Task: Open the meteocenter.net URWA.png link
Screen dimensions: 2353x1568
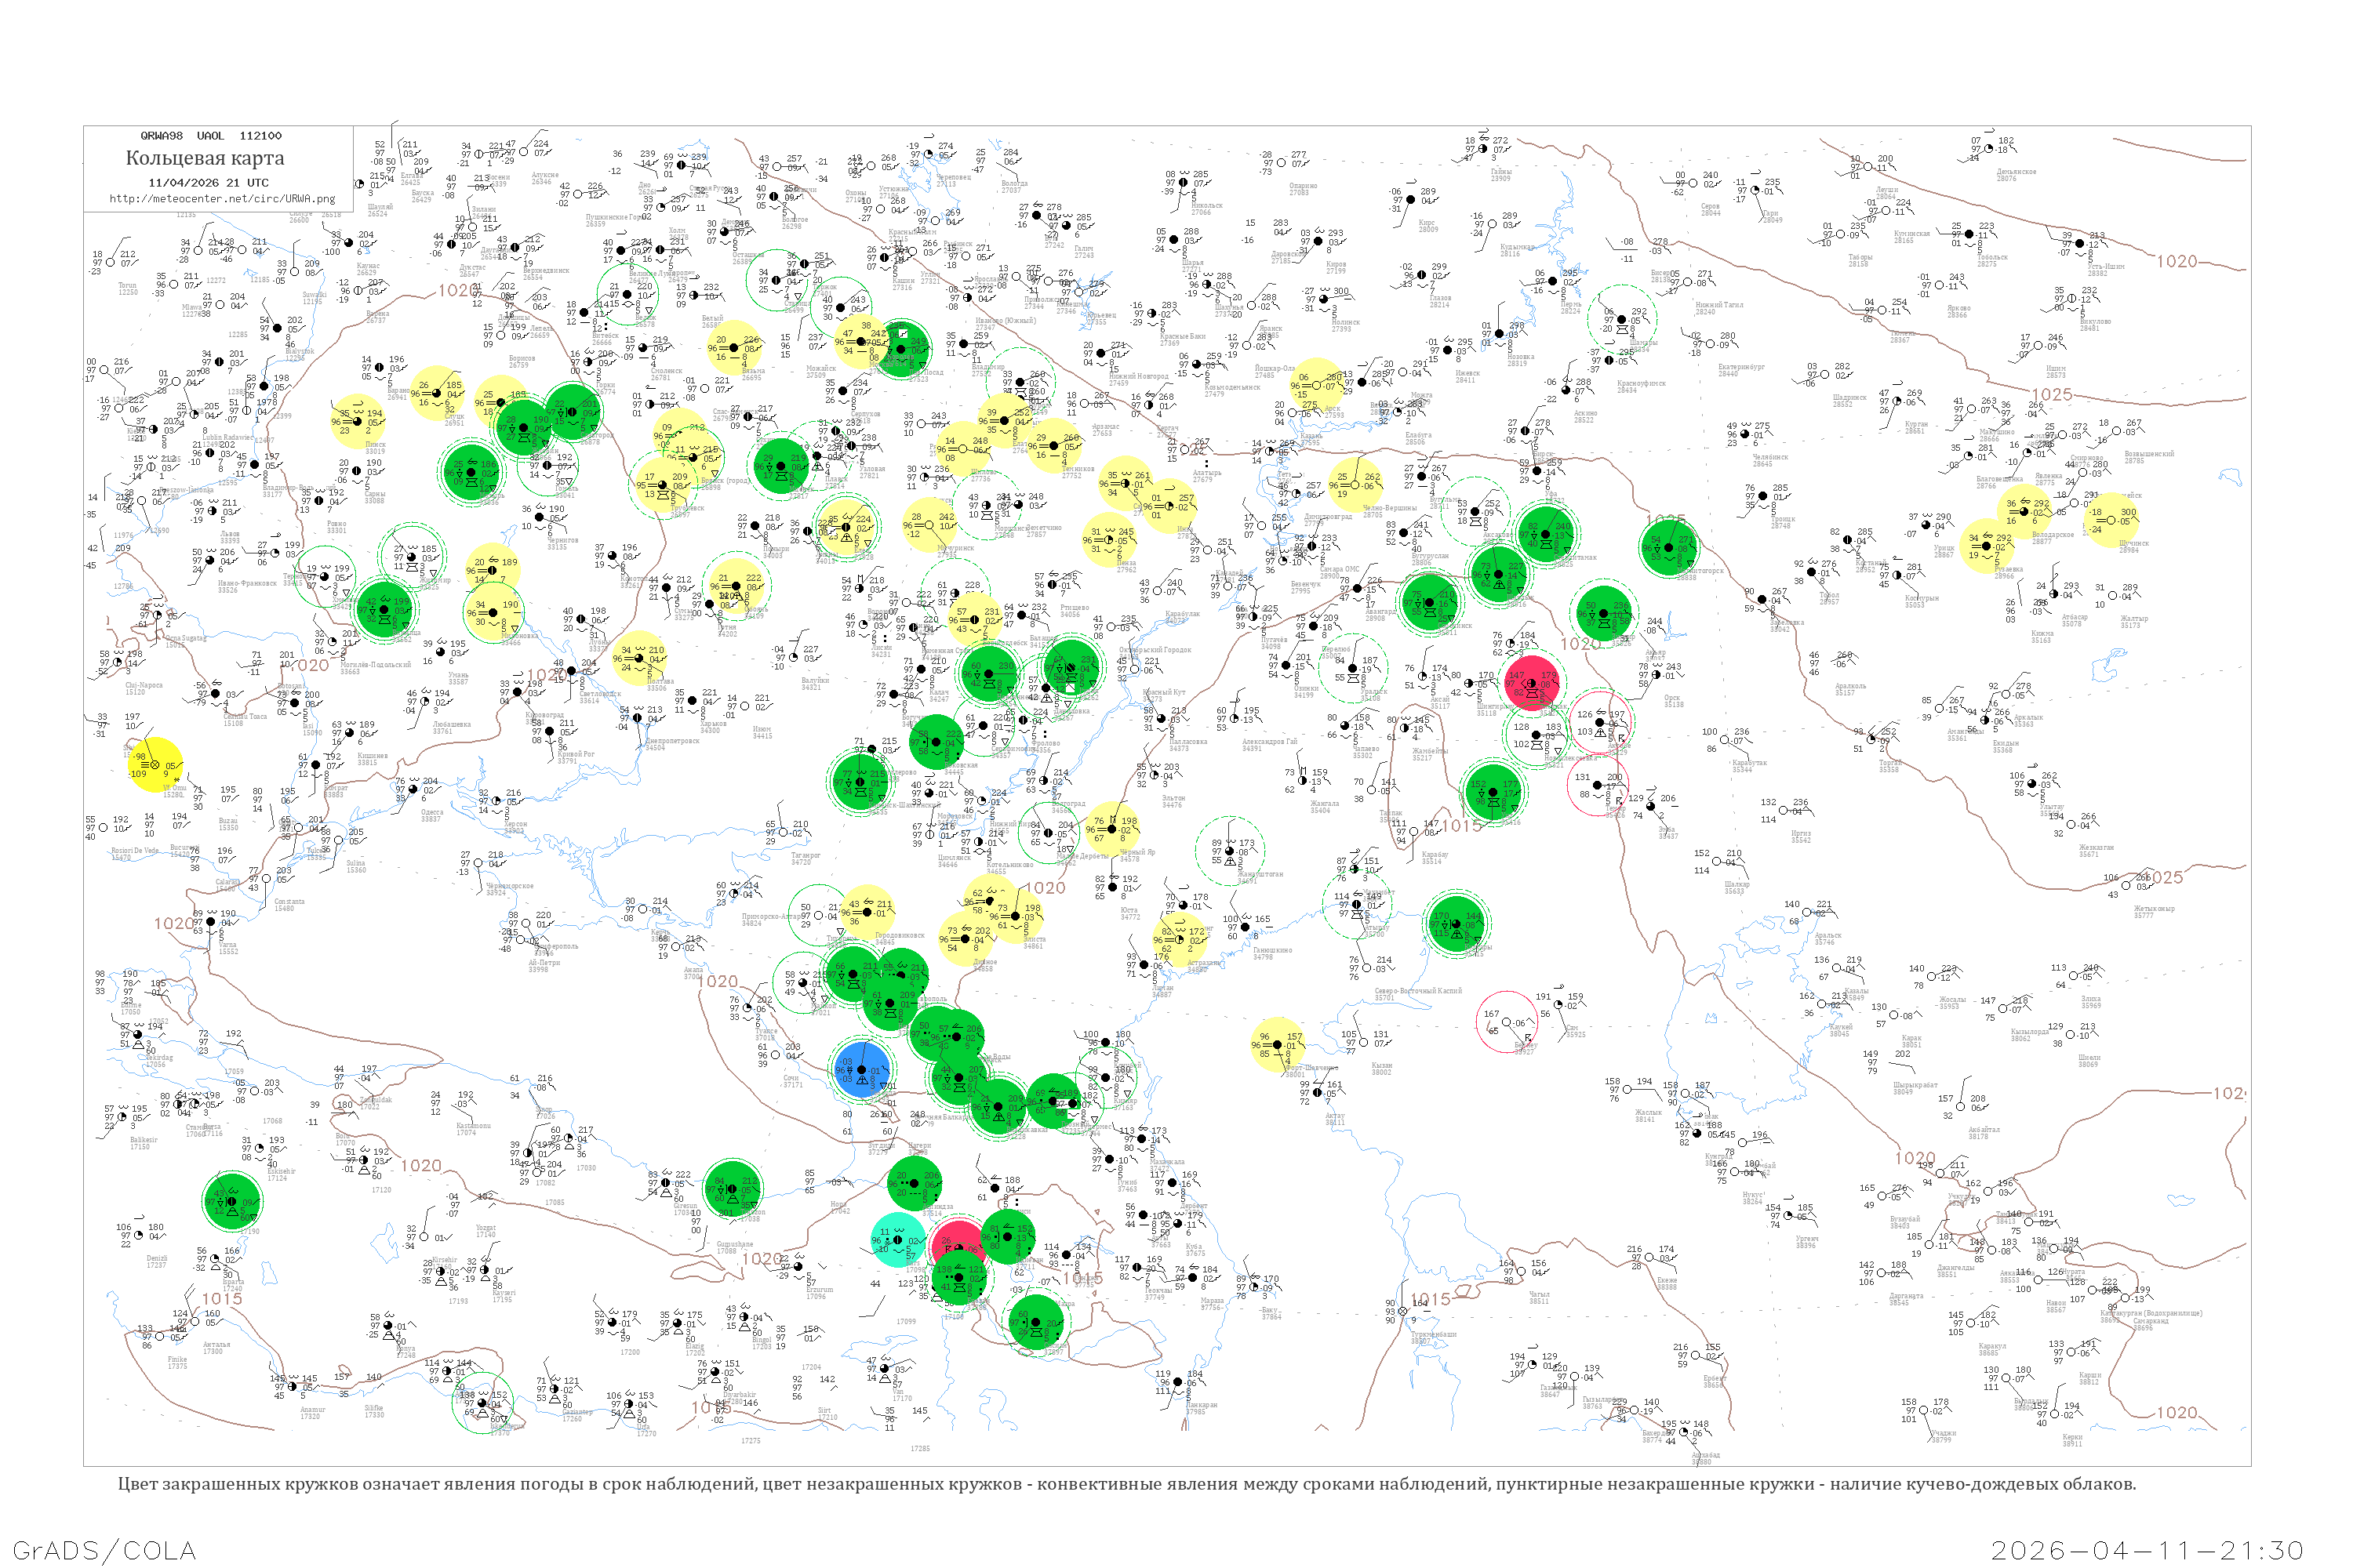Action: (x=221, y=199)
